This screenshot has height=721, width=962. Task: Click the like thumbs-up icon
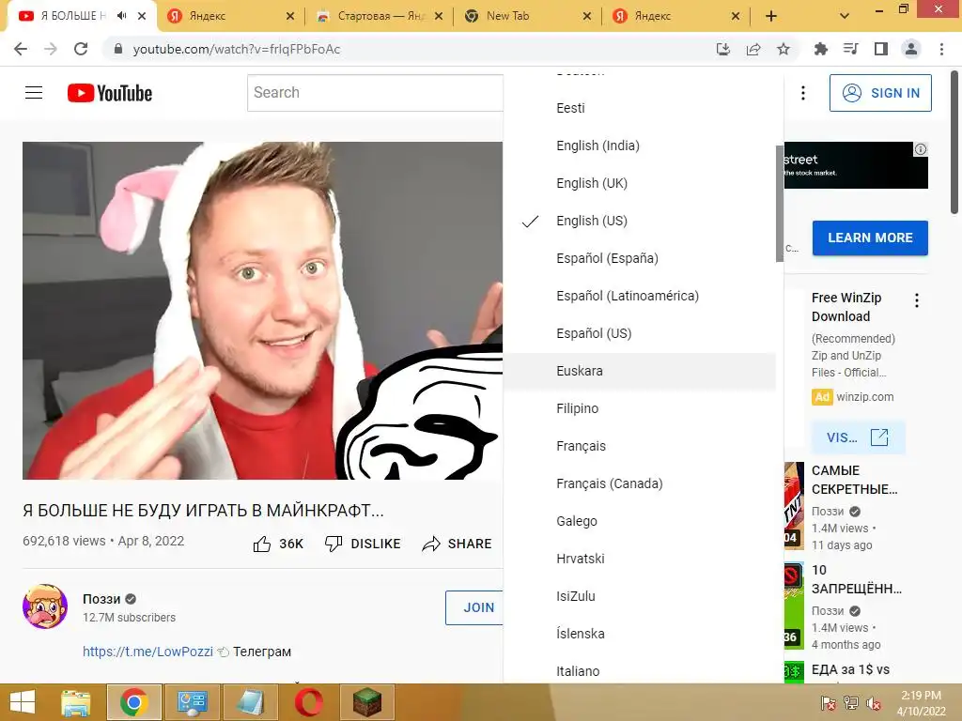(x=262, y=544)
